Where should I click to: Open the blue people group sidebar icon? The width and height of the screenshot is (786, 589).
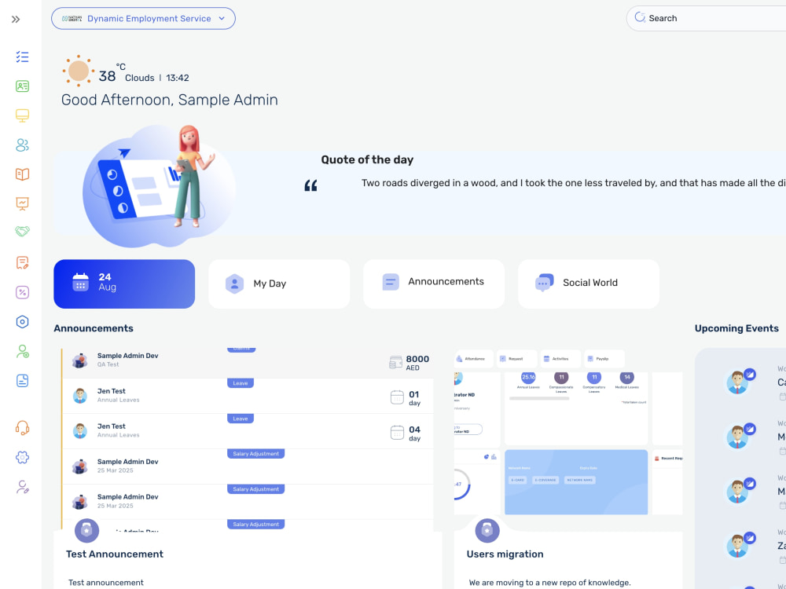(x=22, y=145)
